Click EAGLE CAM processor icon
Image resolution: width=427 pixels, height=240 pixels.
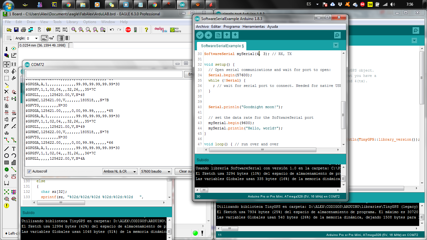tap(30, 30)
